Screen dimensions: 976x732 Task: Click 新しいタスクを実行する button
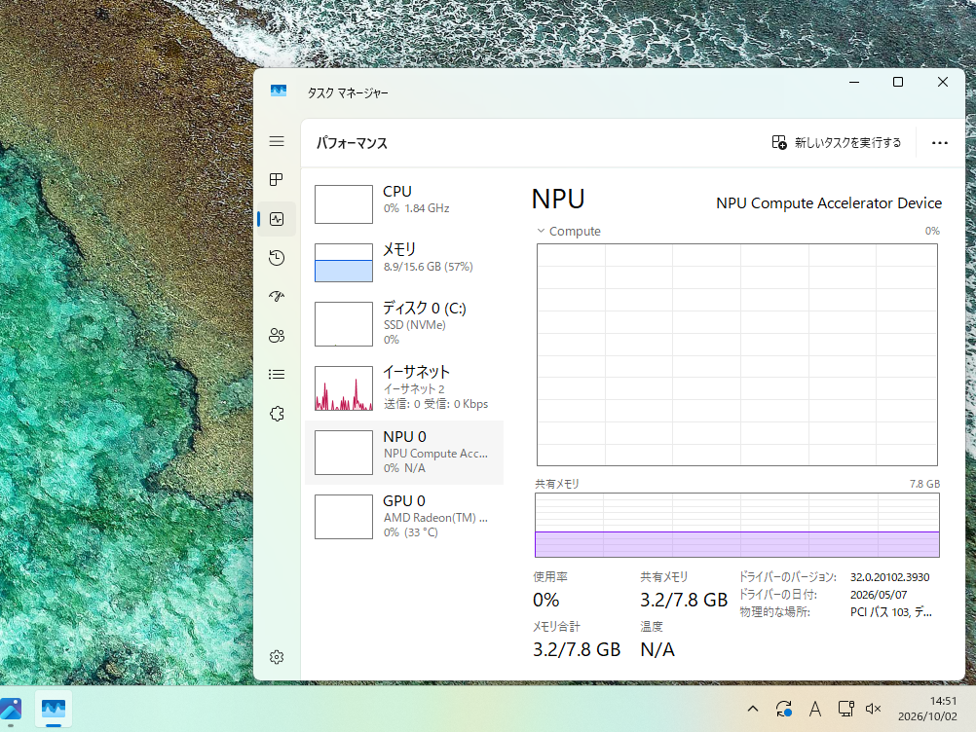click(x=837, y=143)
